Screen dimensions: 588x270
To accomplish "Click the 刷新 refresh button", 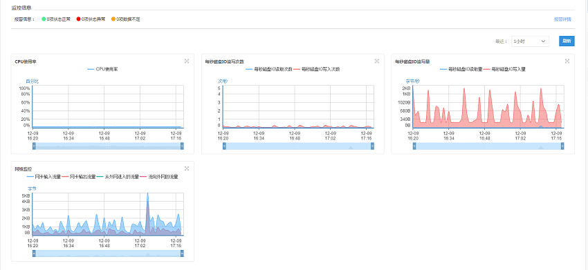I will pyautogui.click(x=567, y=41).
